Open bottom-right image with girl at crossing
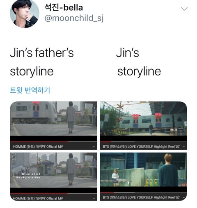The image size is (197, 208). point(143,169)
